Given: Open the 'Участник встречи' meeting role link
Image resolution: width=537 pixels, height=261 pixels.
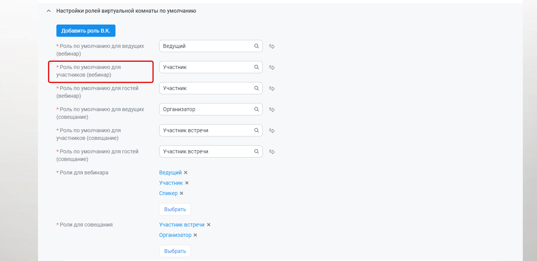Looking at the screenshot, I should tap(182, 225).
